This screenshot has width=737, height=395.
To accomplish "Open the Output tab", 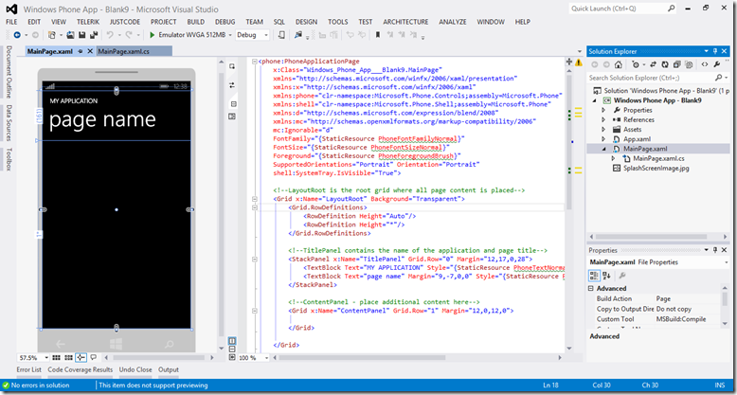I will (169, 369).
